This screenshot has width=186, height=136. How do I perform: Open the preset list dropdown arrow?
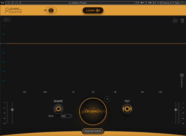point(136,3)
